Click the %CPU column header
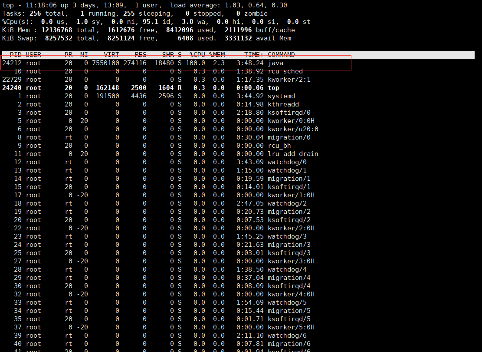The height and width of the screenshot is (352, 482). tap(197, 55)
